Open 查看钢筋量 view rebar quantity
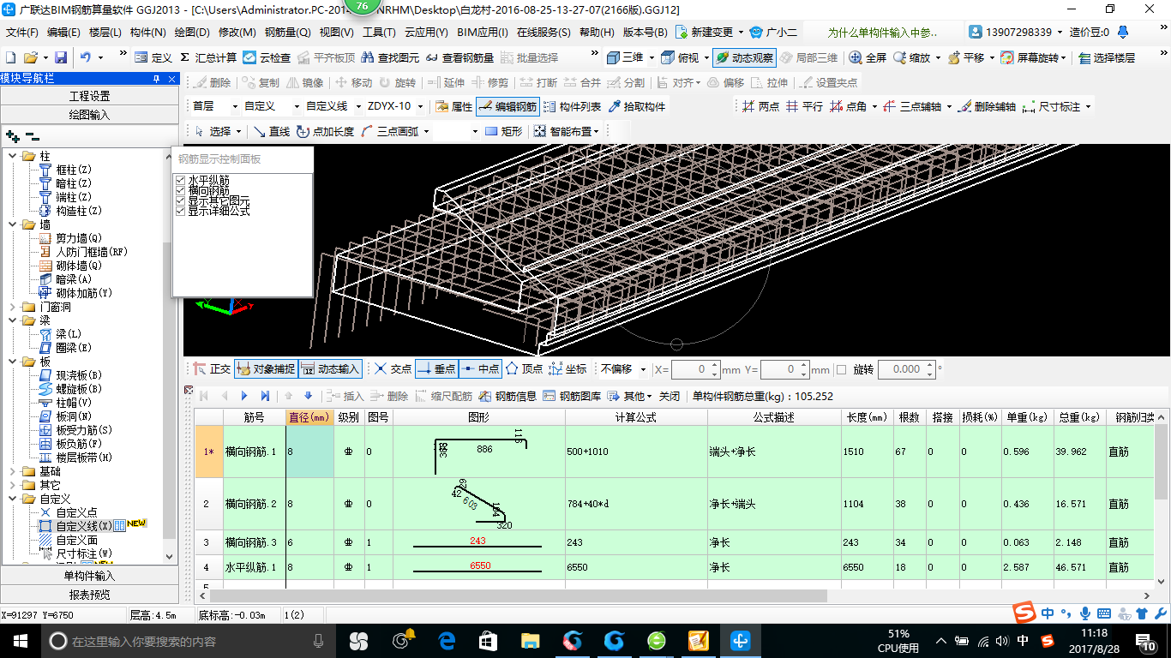 point(459,57)
